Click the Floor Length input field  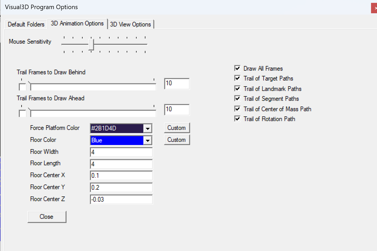121,164
